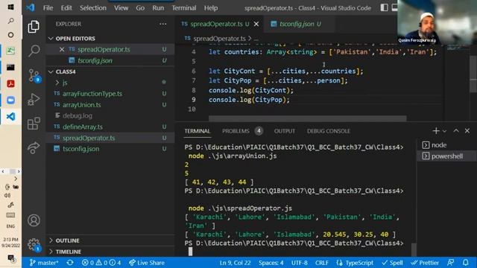Open the View menu

(x=121, y=8)
